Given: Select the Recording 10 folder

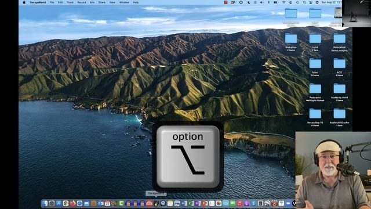Looking at the screenshot, I should (315, 114).
